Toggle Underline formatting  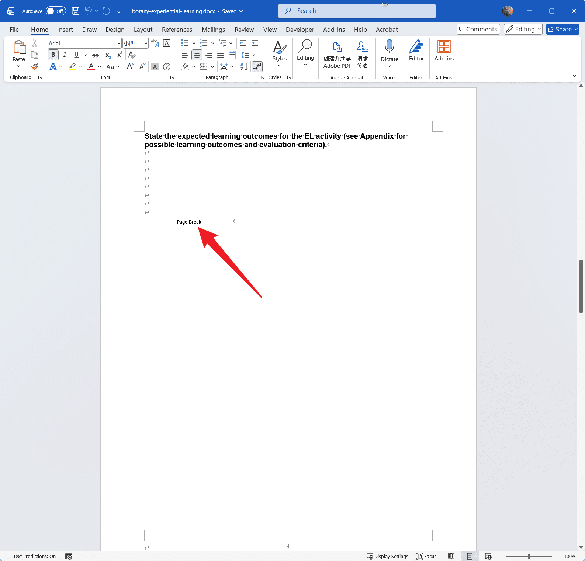coord(76,55)
